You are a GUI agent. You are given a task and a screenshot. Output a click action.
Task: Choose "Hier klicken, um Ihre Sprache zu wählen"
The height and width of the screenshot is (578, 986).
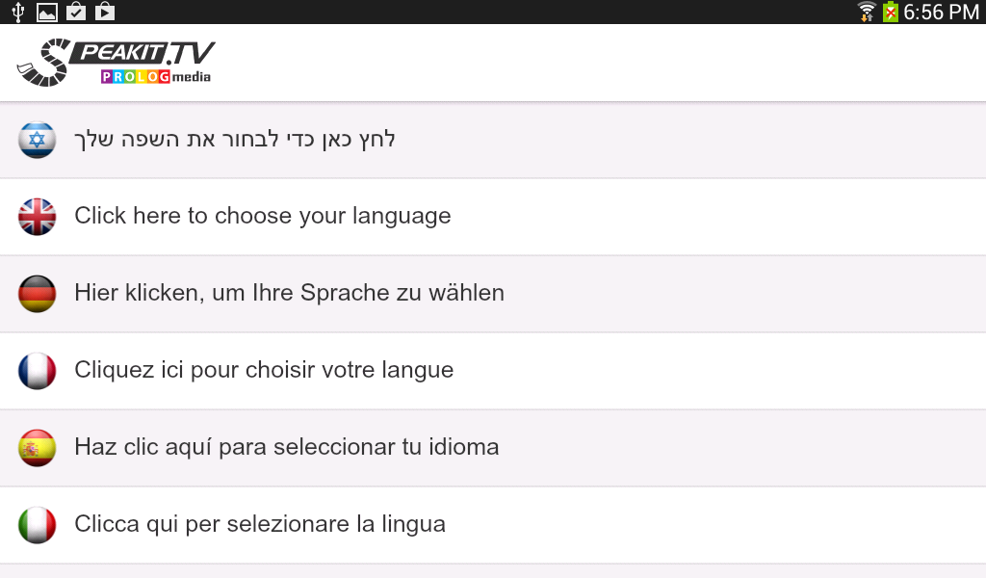point(289,293)
